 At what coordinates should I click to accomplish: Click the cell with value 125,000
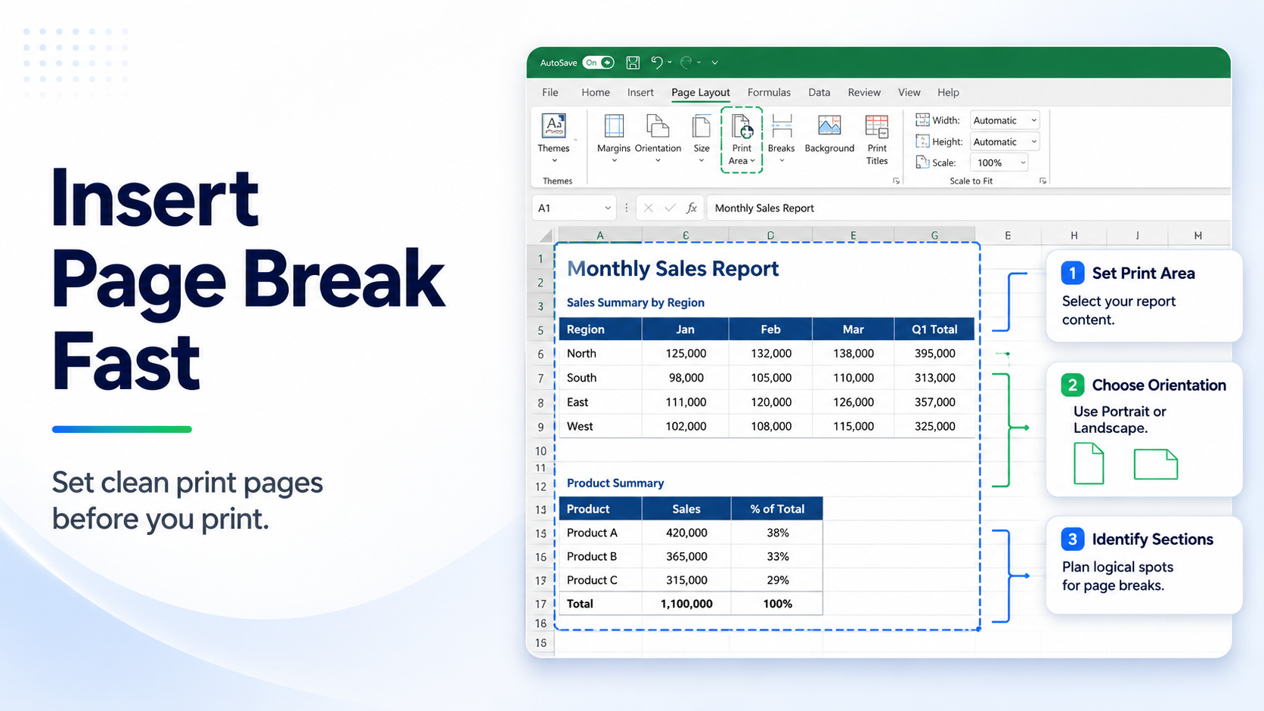click(x=686, y=354)
